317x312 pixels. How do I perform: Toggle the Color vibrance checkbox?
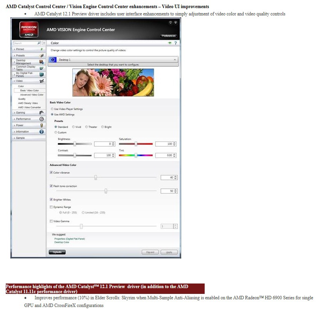point(51,173)
